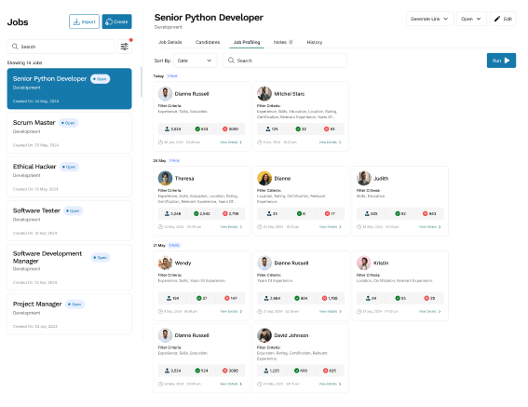The image size is (528, 407).
Task: Click Judith's avatar photo
Action: pos(364,178)
